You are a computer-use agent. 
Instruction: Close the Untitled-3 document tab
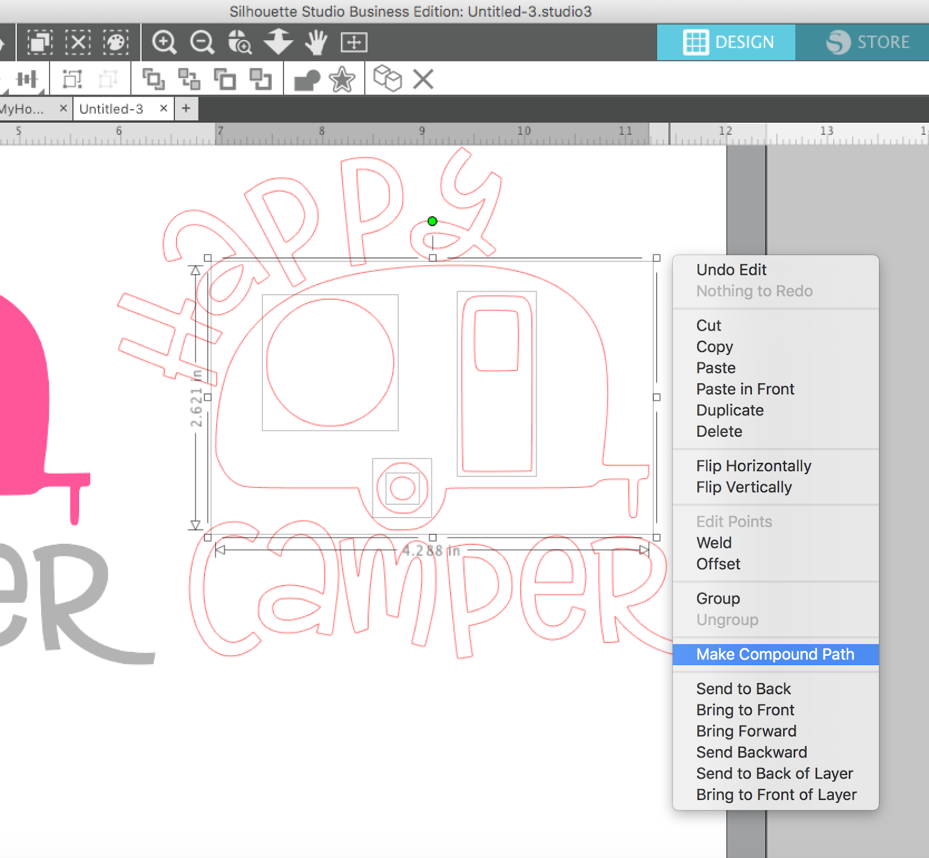pyautogui.click(x=164, y=108)
